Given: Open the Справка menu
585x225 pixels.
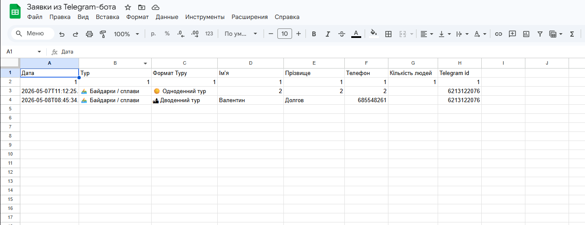Looking at the screenshot, I should (287, 17).
